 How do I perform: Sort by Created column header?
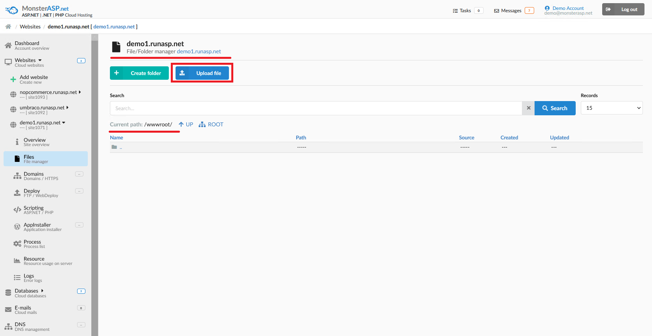[x=509, y=137]
